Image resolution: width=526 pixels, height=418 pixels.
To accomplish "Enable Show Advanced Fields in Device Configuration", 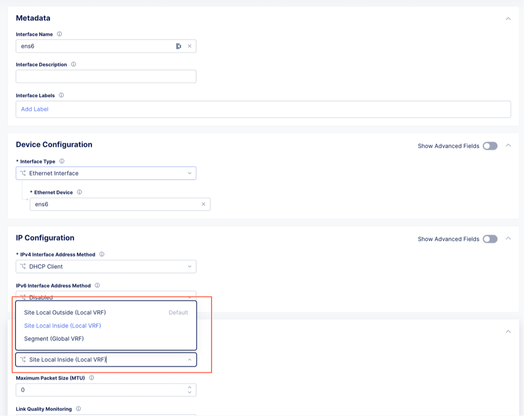I will click(490, 146).
